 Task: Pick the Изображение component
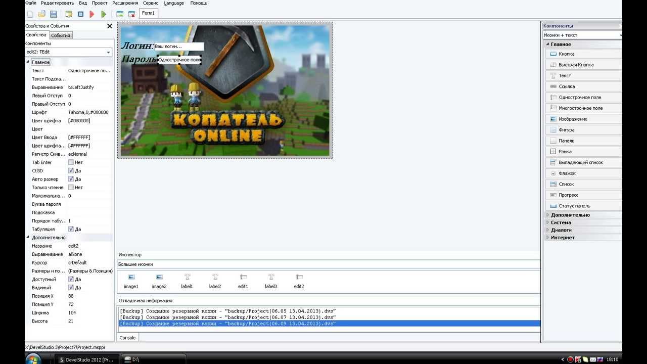tap(583, 119)
